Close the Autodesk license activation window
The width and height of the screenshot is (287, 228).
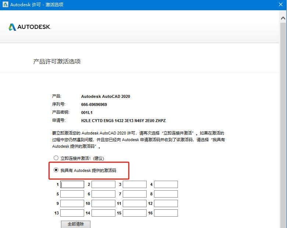281,4
